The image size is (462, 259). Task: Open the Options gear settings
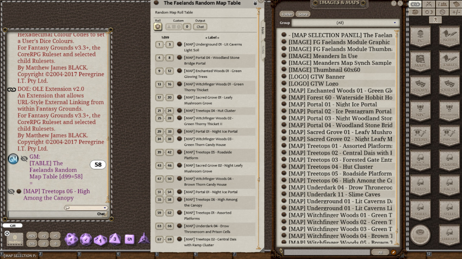442,12
